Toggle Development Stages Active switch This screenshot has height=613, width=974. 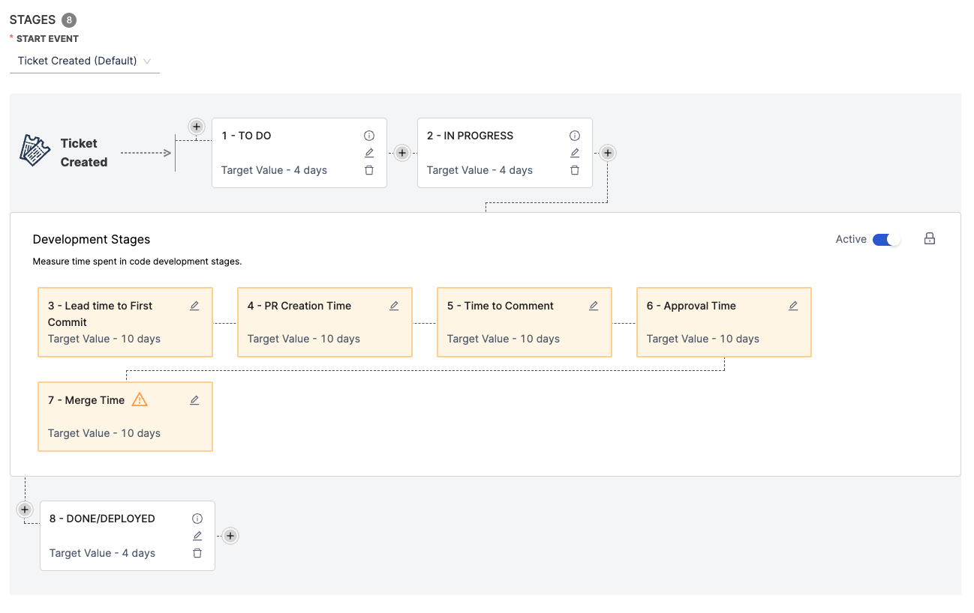click(885, 239)
